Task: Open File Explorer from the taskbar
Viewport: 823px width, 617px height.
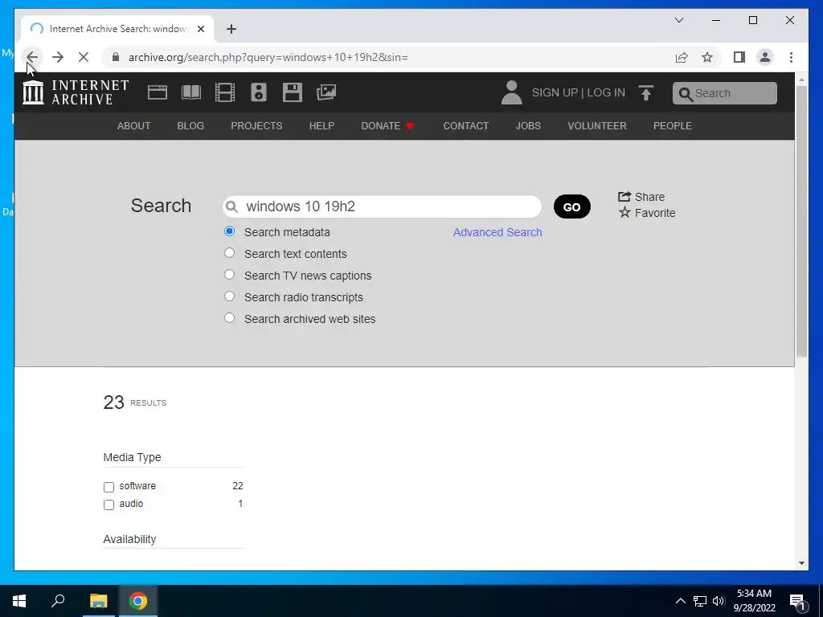Action: click(98, 601)
